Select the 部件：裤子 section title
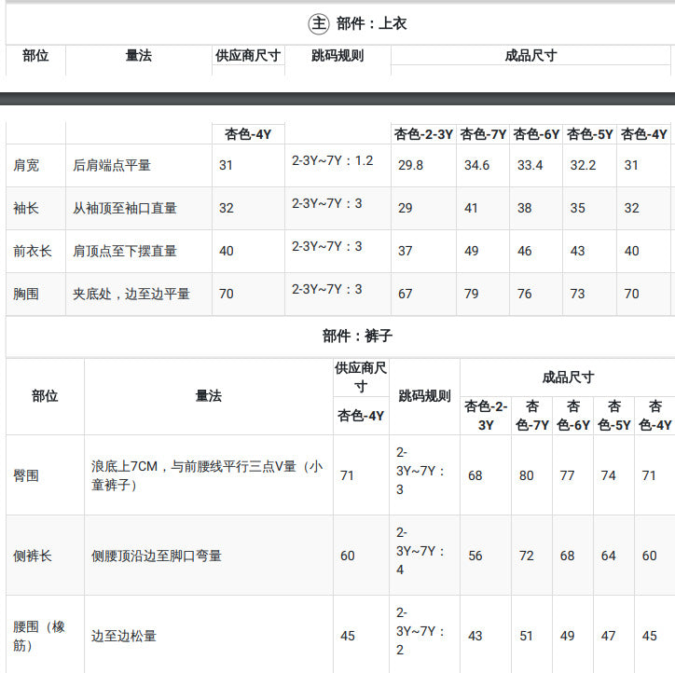 tap(357, 336)
